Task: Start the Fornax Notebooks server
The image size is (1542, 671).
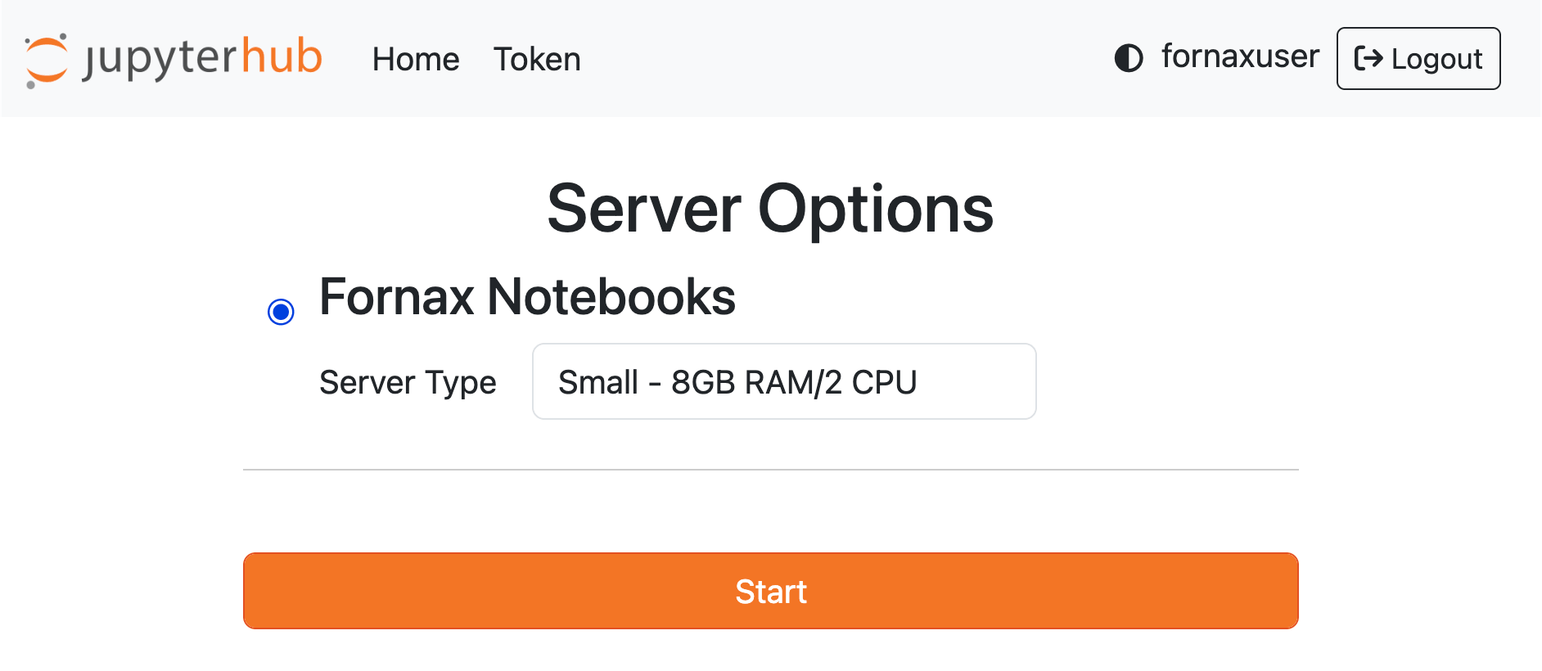Action: 770,591
